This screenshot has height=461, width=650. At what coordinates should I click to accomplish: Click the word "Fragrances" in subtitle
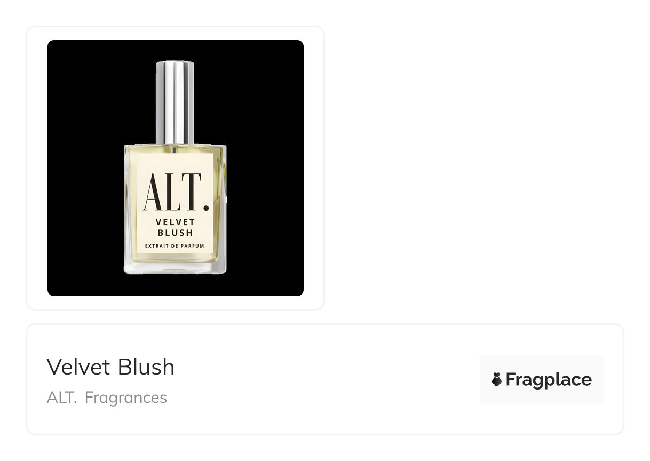pos(126,398)
